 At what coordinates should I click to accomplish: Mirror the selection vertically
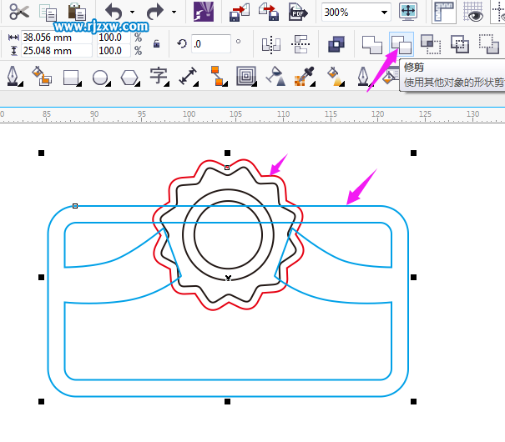300,44
